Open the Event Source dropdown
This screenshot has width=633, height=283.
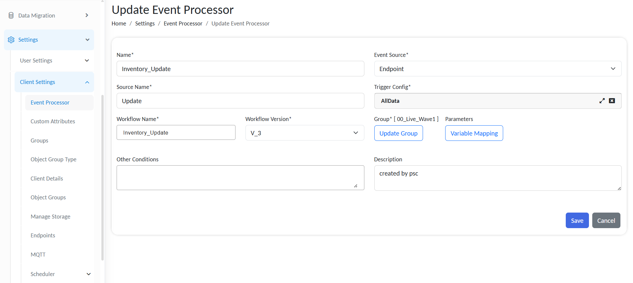click(x=498, y=69)
